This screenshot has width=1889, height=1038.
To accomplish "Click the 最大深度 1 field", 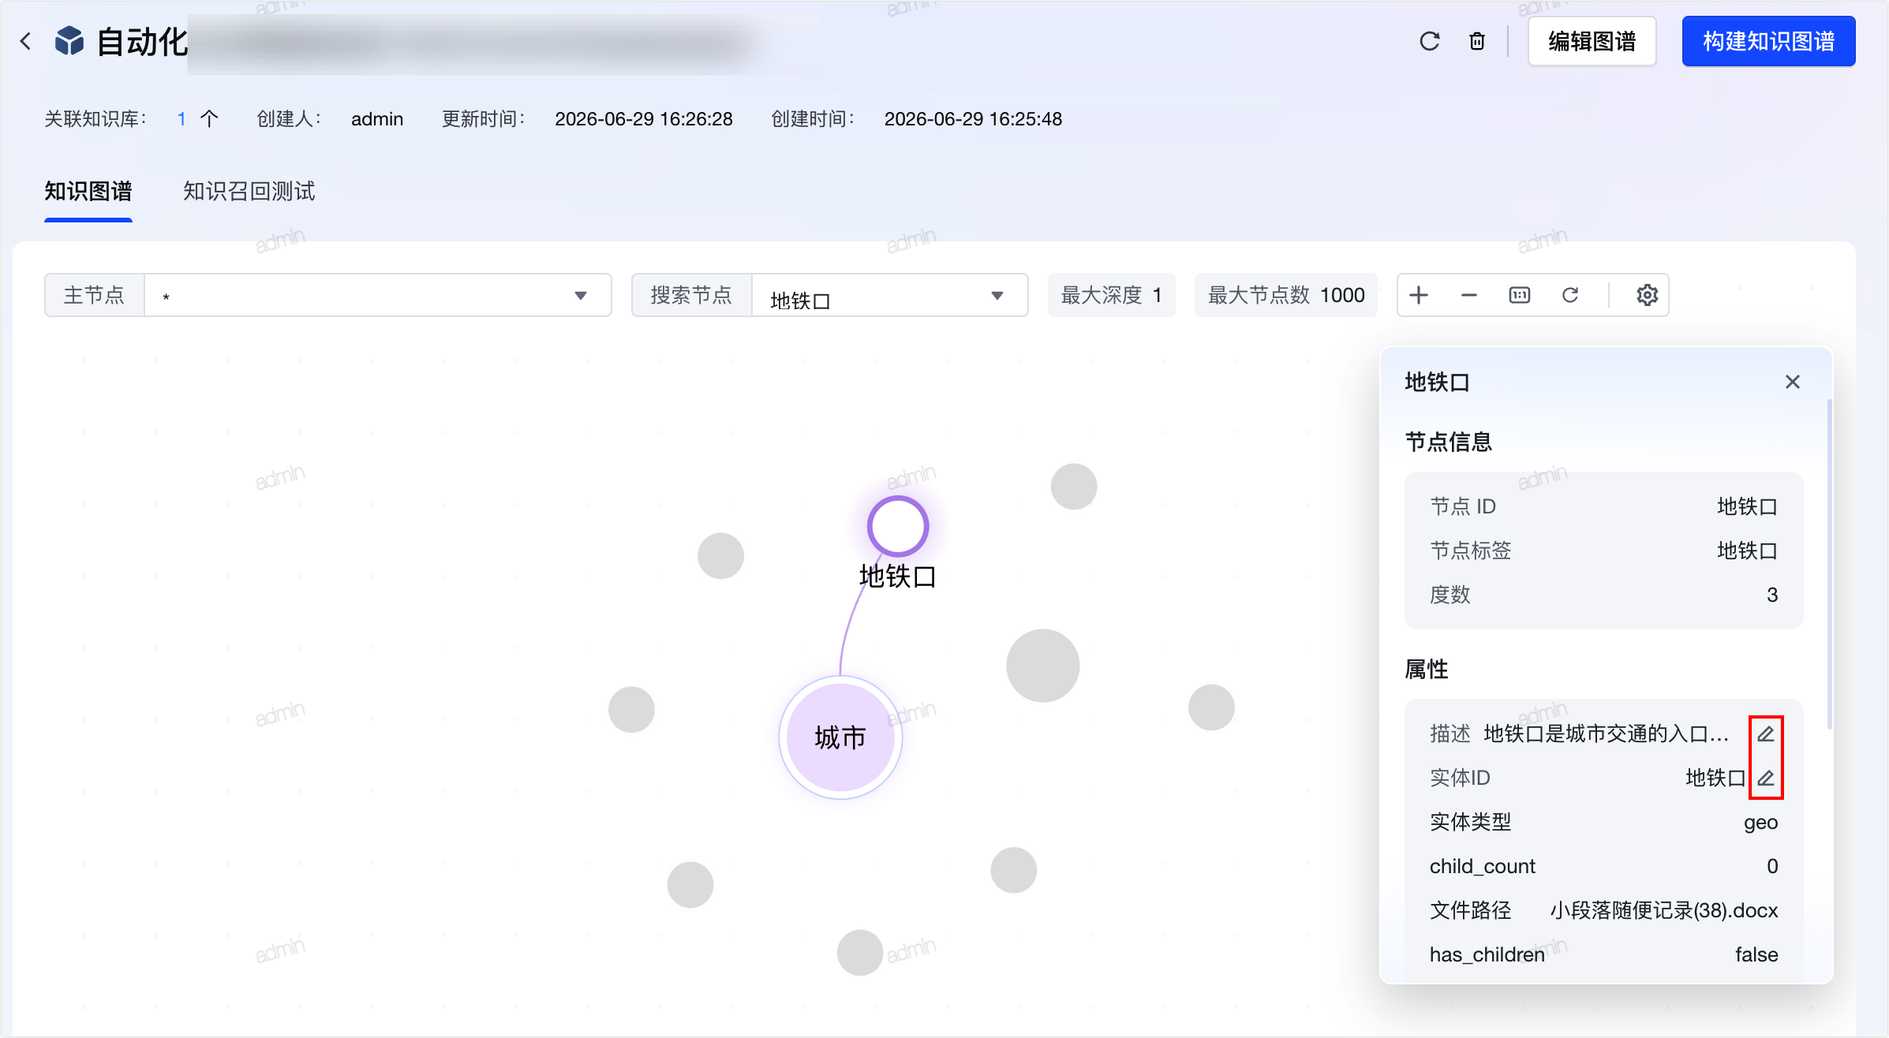I will [x=1112, y=295].
